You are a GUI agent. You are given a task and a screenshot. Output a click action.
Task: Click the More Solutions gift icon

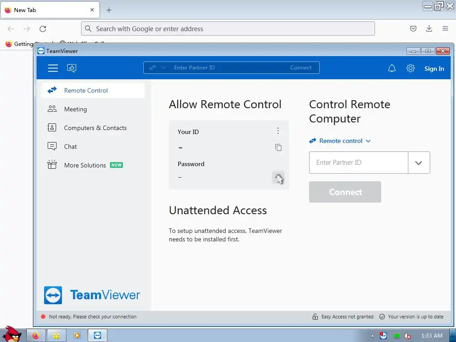[52, 164]
